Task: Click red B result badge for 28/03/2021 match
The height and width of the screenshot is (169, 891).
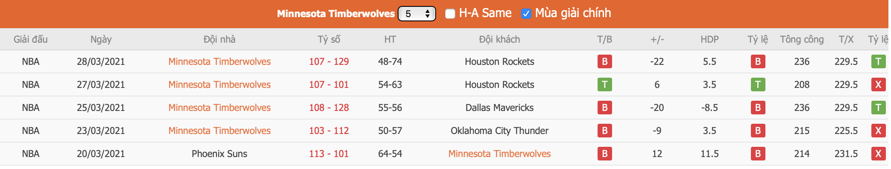Action: point(604,61)
